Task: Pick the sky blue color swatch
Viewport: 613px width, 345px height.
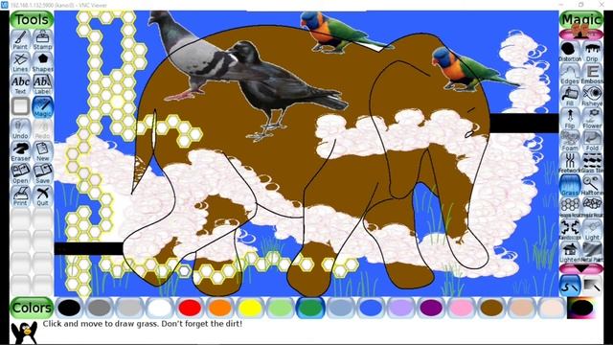Action: [x=341, y=308]
